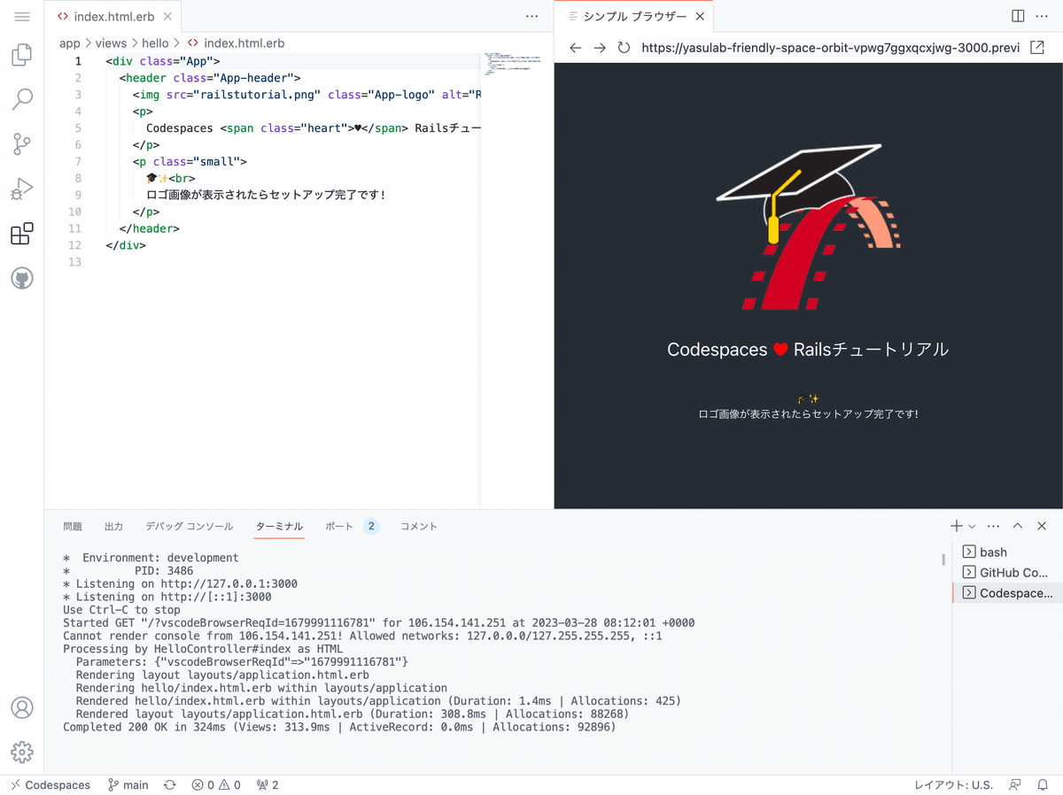This screenshot has width=1063, height=795.
Task: Click the terminal scrollbar
Action: (943, 560)
